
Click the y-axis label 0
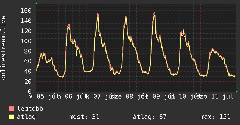[x=30, y=92]
